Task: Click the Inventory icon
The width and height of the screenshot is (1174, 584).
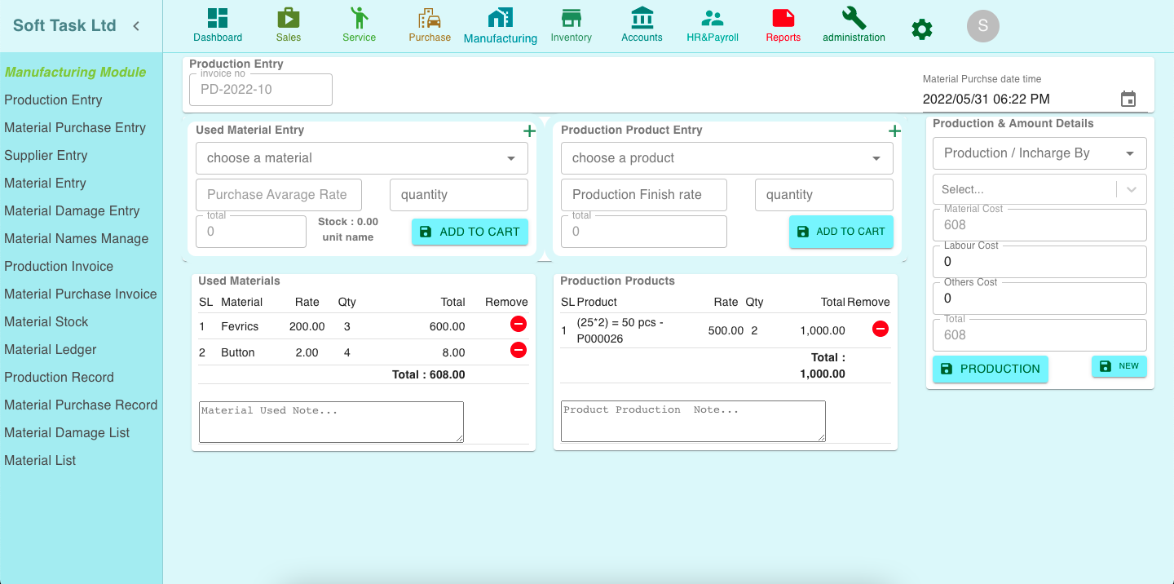Action: pos(571,23)
